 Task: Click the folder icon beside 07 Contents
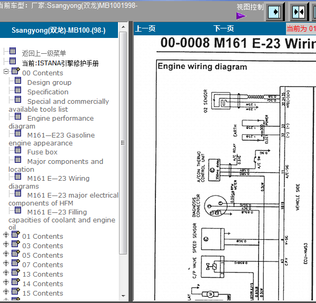point(15,262)
